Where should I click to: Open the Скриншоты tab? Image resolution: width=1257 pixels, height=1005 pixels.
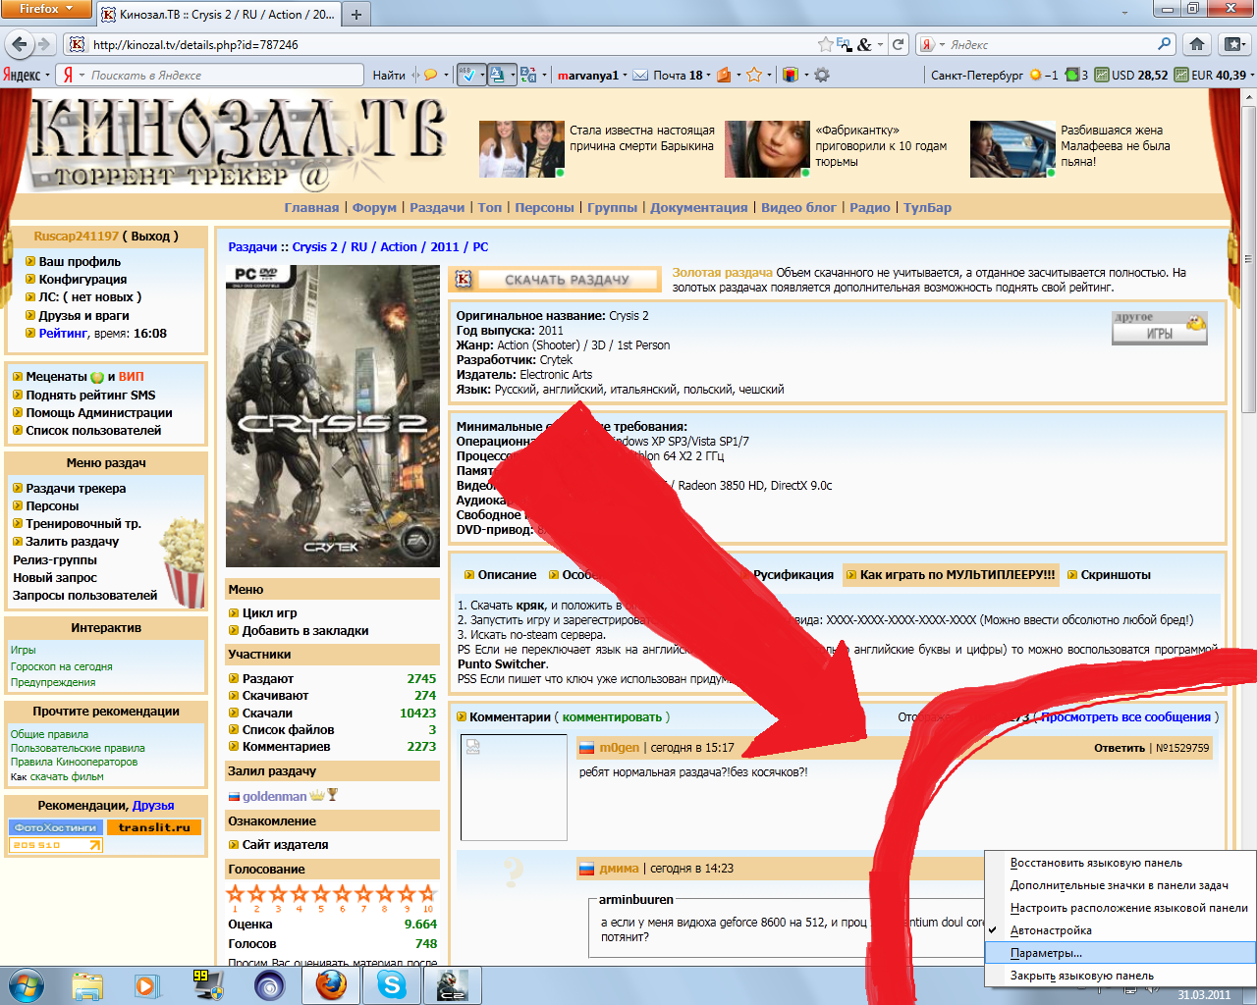coord(1116,575)
